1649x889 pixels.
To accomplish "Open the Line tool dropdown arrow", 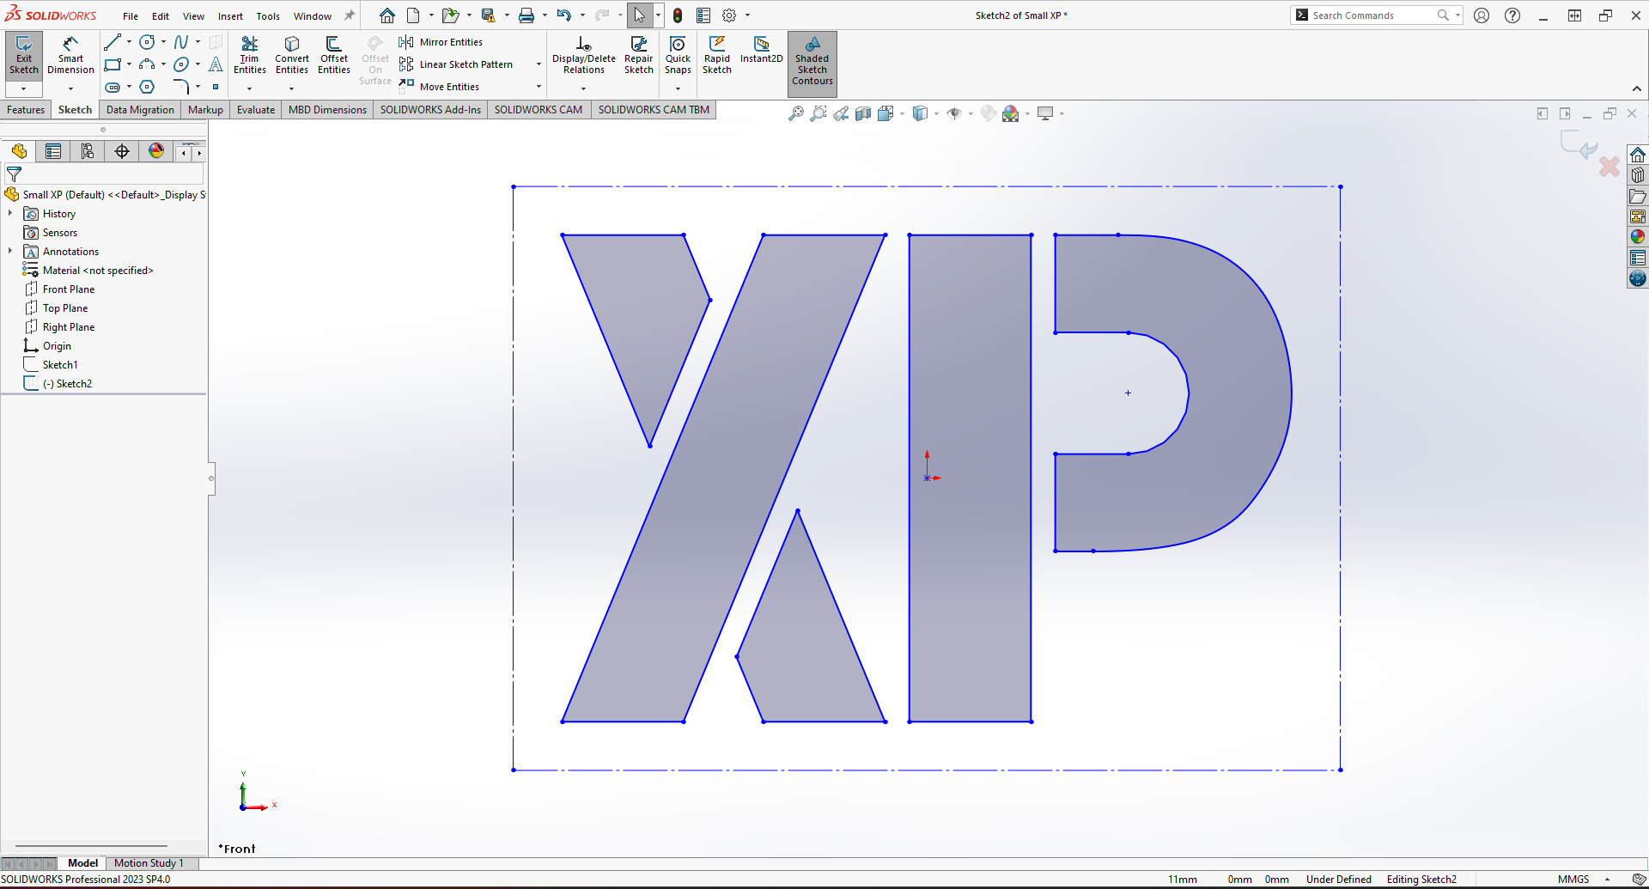I will tap(129, 42).
